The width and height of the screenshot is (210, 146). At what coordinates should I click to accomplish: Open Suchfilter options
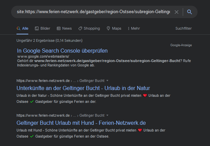pos(183,29)
